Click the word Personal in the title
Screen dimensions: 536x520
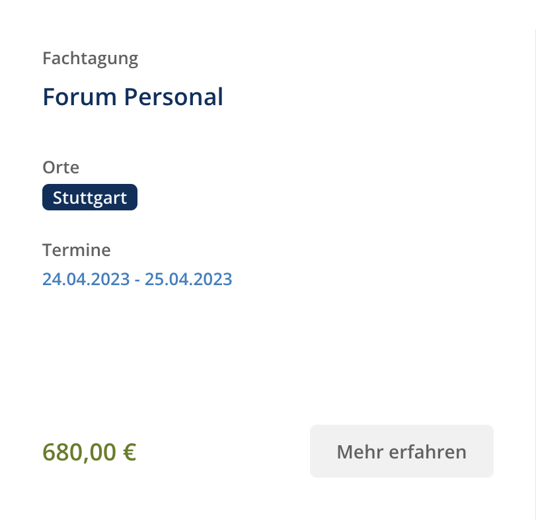coord(173,97)
